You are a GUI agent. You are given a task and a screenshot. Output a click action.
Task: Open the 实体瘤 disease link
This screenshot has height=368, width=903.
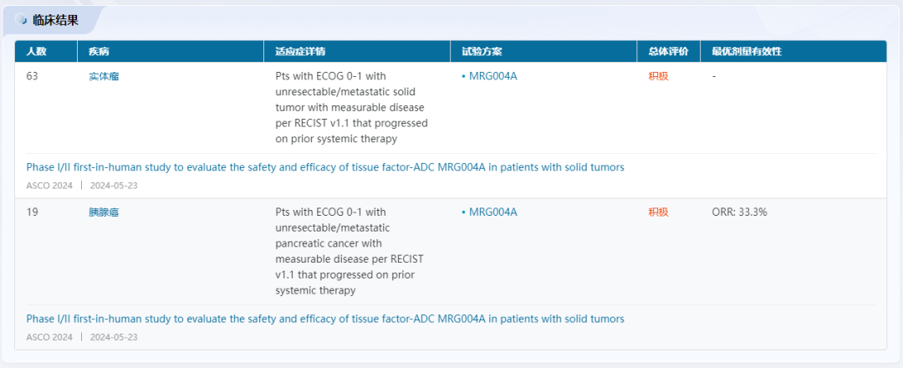104,76
